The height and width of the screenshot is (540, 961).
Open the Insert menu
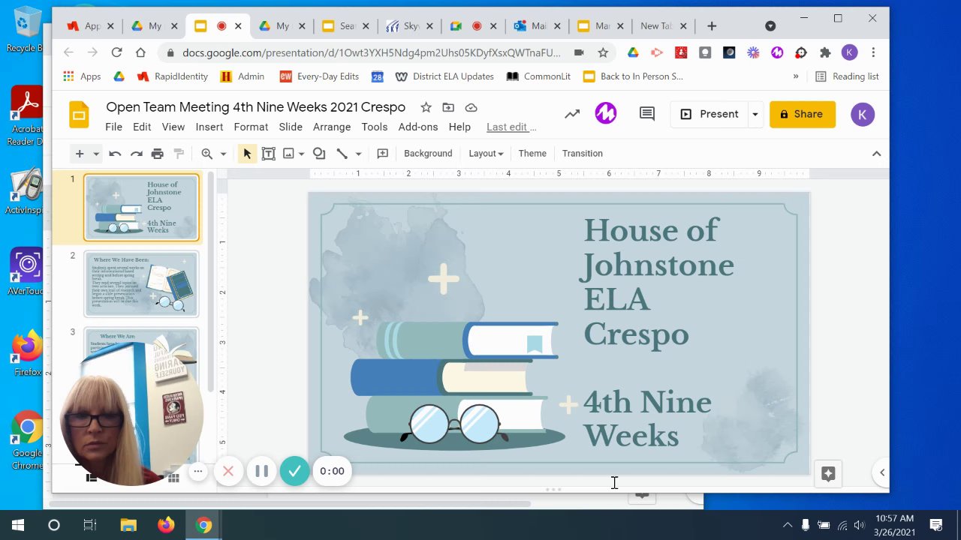point(209,127)
